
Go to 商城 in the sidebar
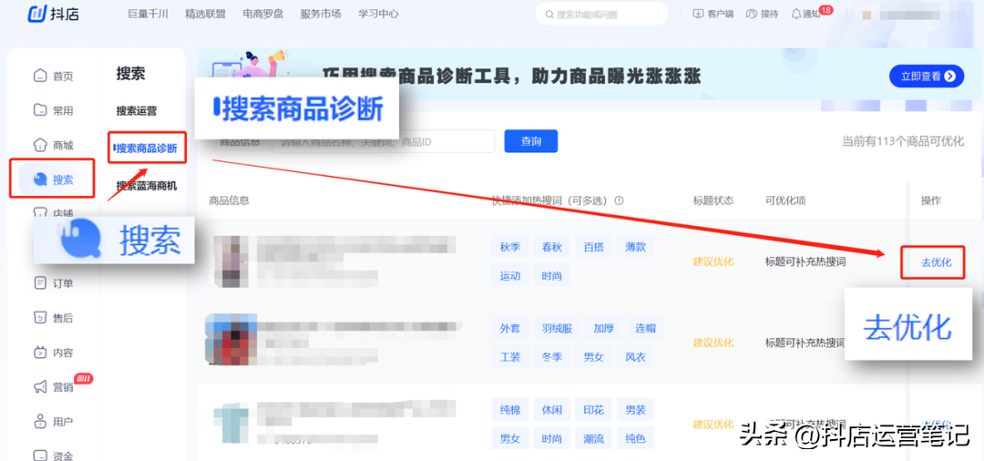click(x=54, y=146)
